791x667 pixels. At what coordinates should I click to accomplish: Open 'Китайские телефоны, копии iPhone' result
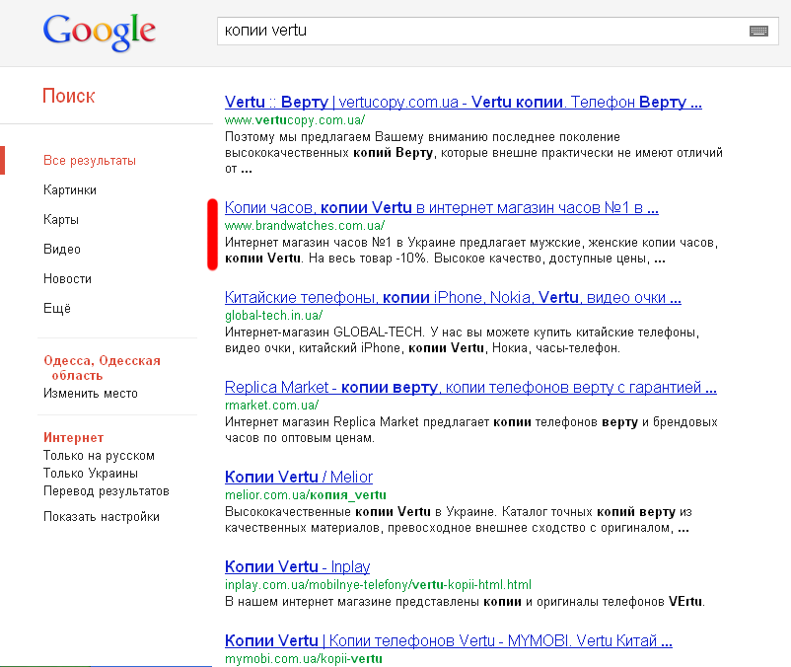pyautogui.click(x=453, y=297)
